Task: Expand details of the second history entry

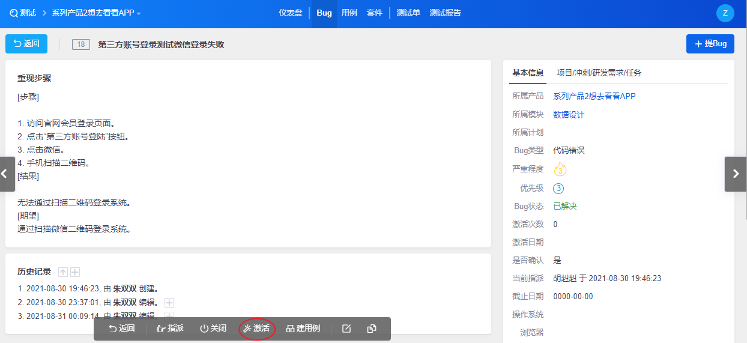Action: tap(169, 303)
